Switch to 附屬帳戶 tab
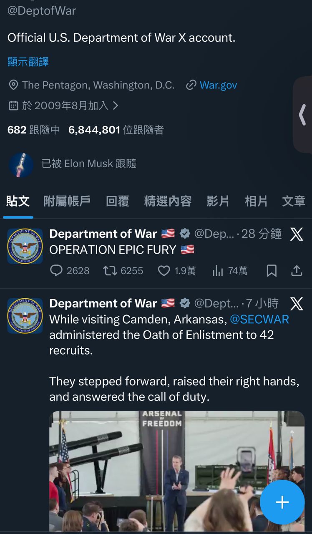This screenshot has height=534, width=312. tap(67, 201)
